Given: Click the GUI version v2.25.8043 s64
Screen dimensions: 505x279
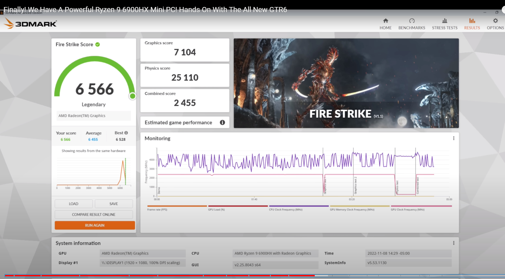Looking at the screenshot, I should (275, 265).
